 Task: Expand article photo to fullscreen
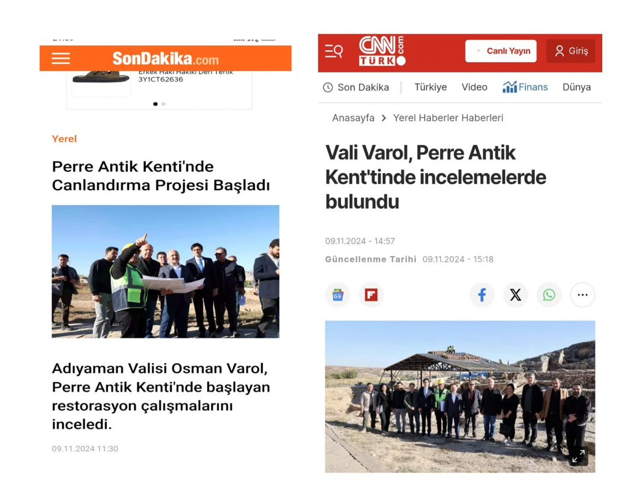[x=578, y=456]
